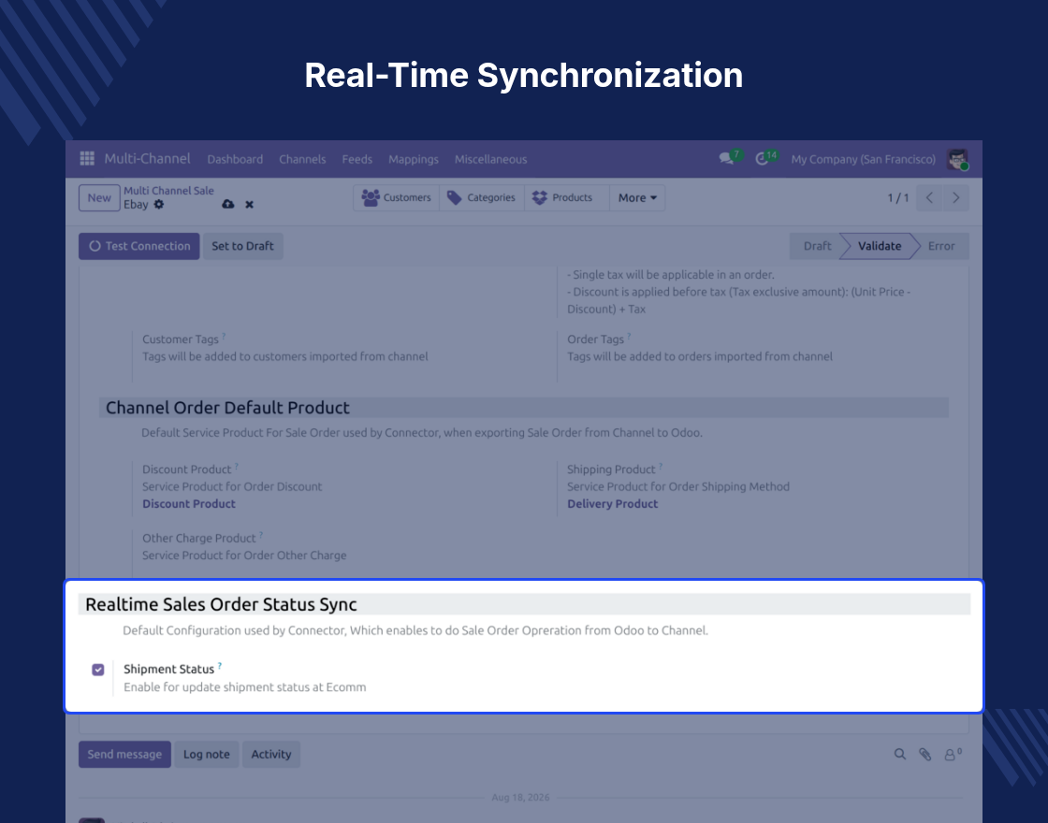
Task: Click the cloud upload save icon
Action: click(x=228, y=204)
